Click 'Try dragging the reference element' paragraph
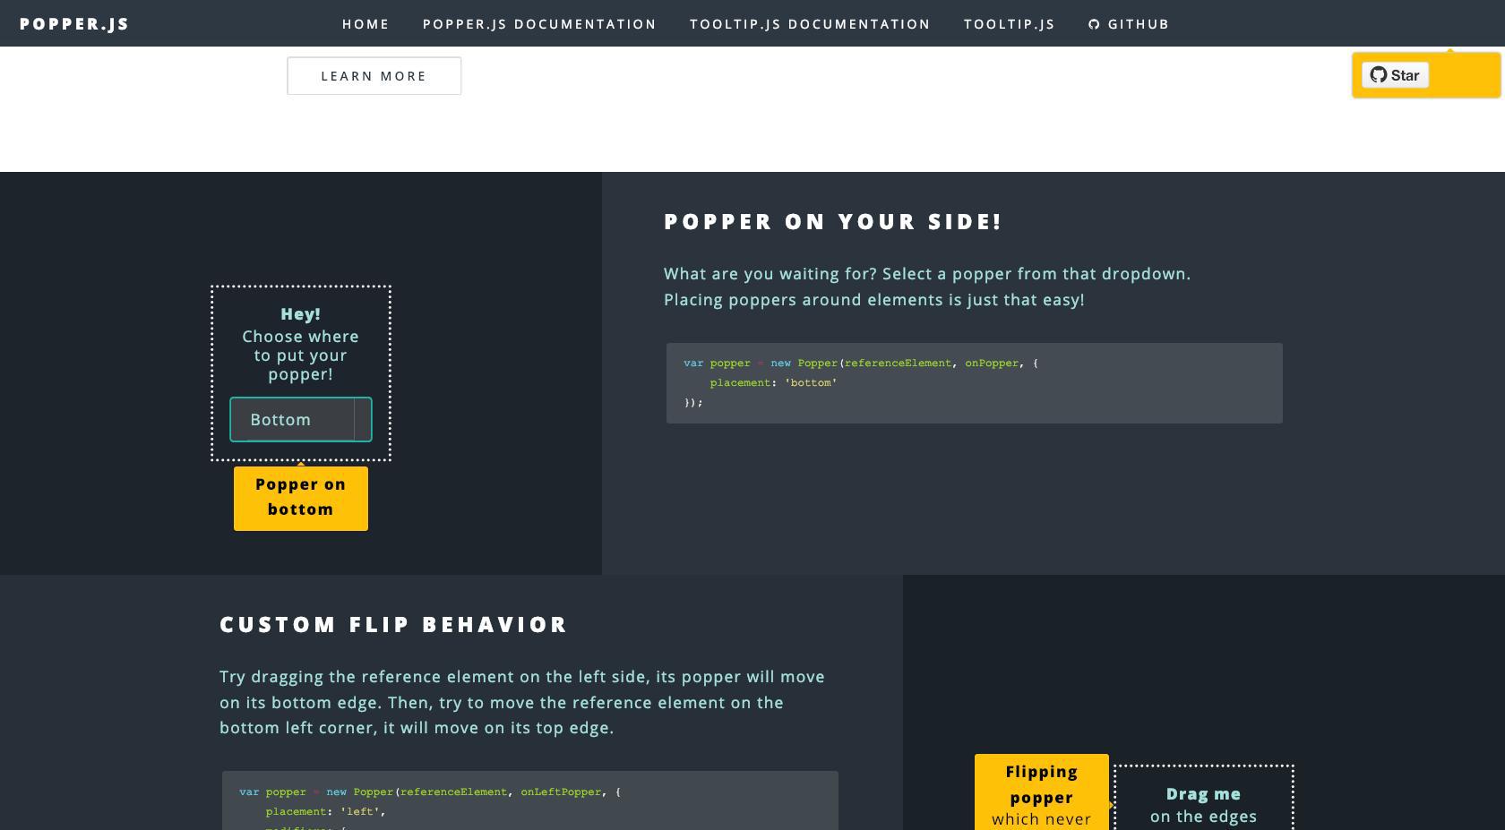 (x=522, y=702)
